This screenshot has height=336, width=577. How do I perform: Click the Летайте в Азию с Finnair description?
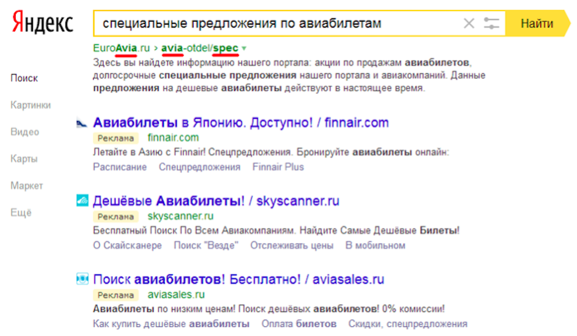(x=271, y=152)
